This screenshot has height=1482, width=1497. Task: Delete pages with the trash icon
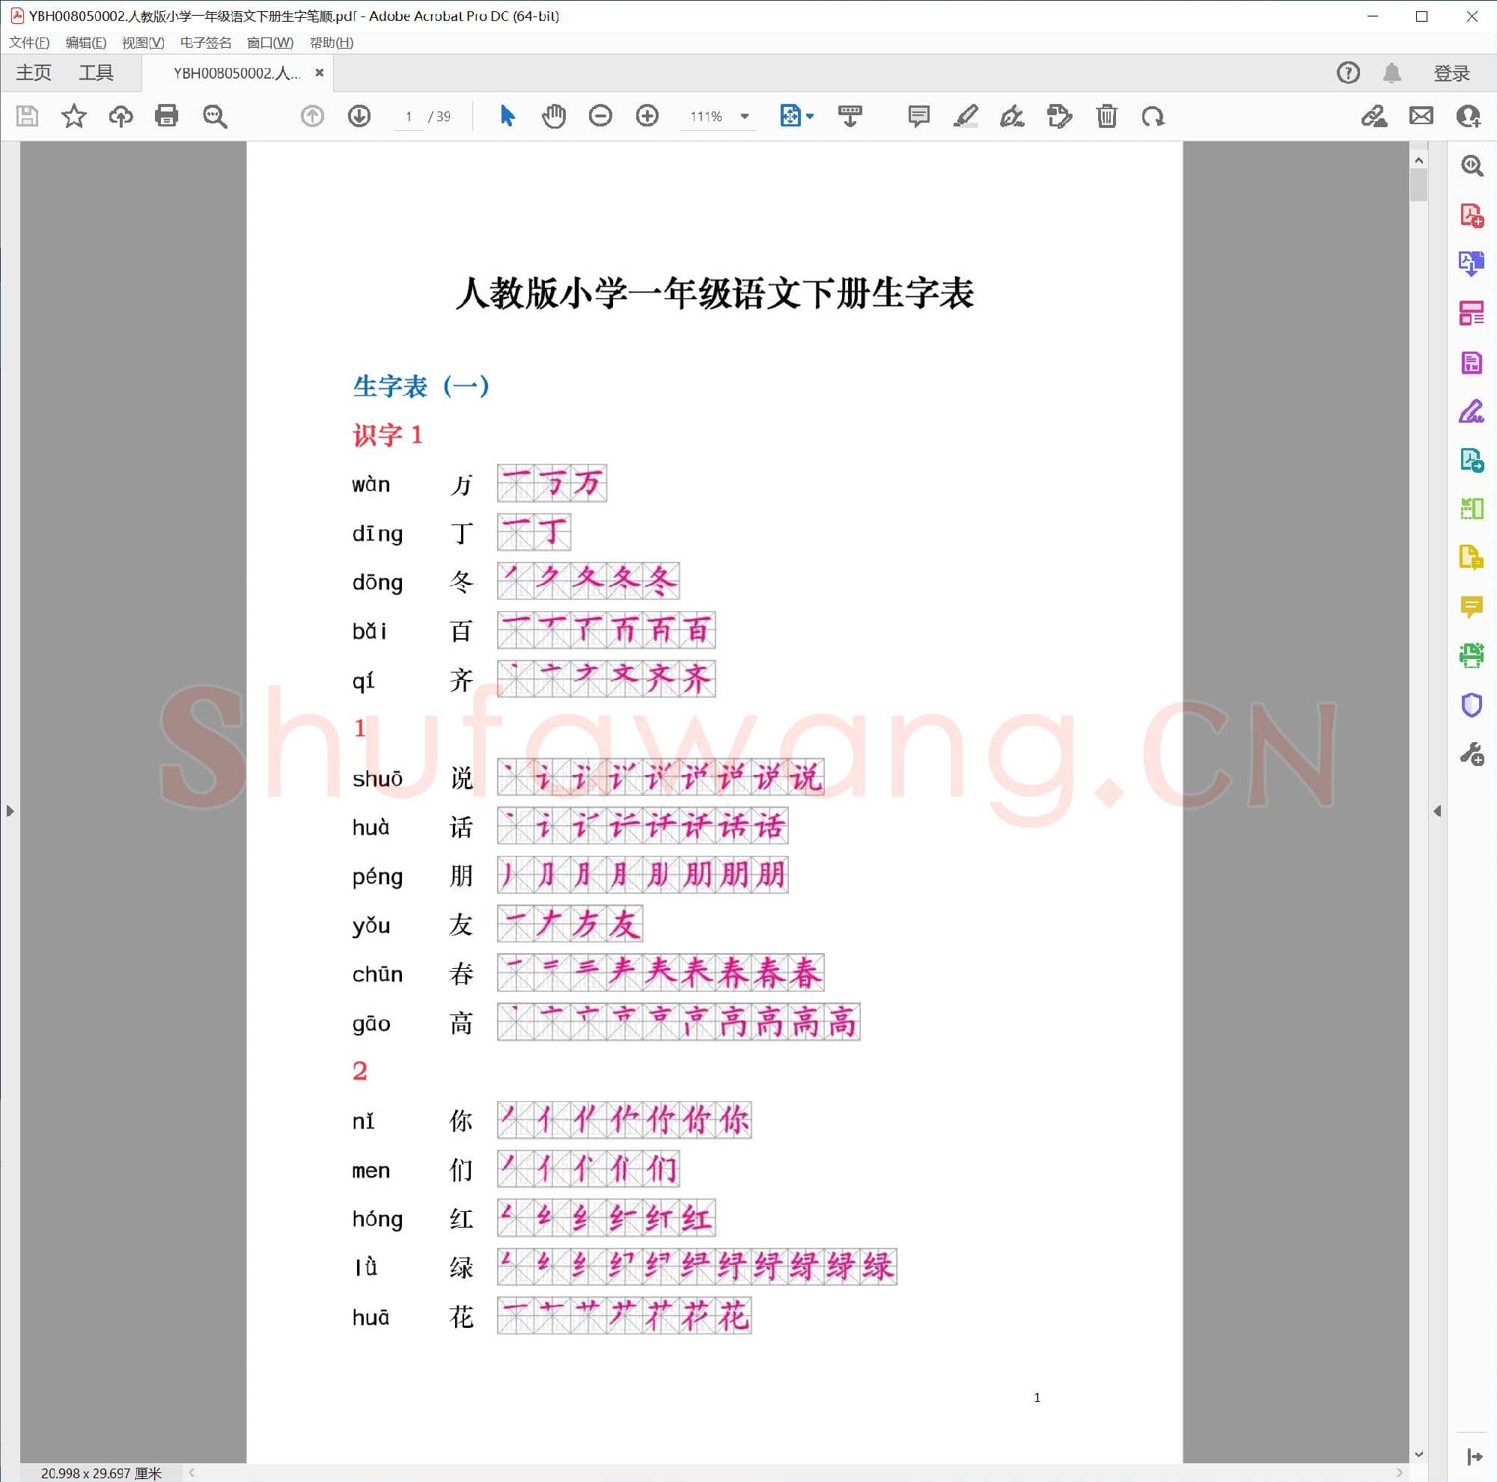click(1106, 116)
